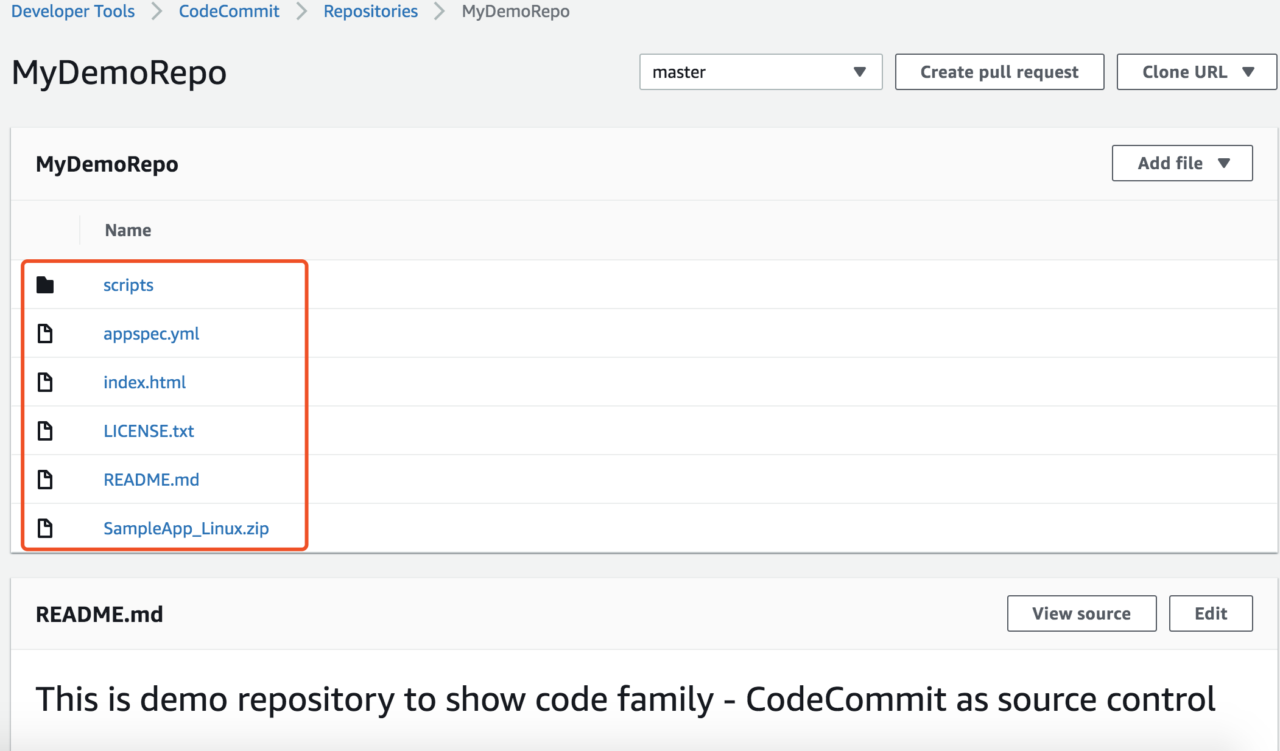Click the MyDemoRepo page title
This screenshot has height=751, width=1280.
pyautogui.click(x=119, y=72)
